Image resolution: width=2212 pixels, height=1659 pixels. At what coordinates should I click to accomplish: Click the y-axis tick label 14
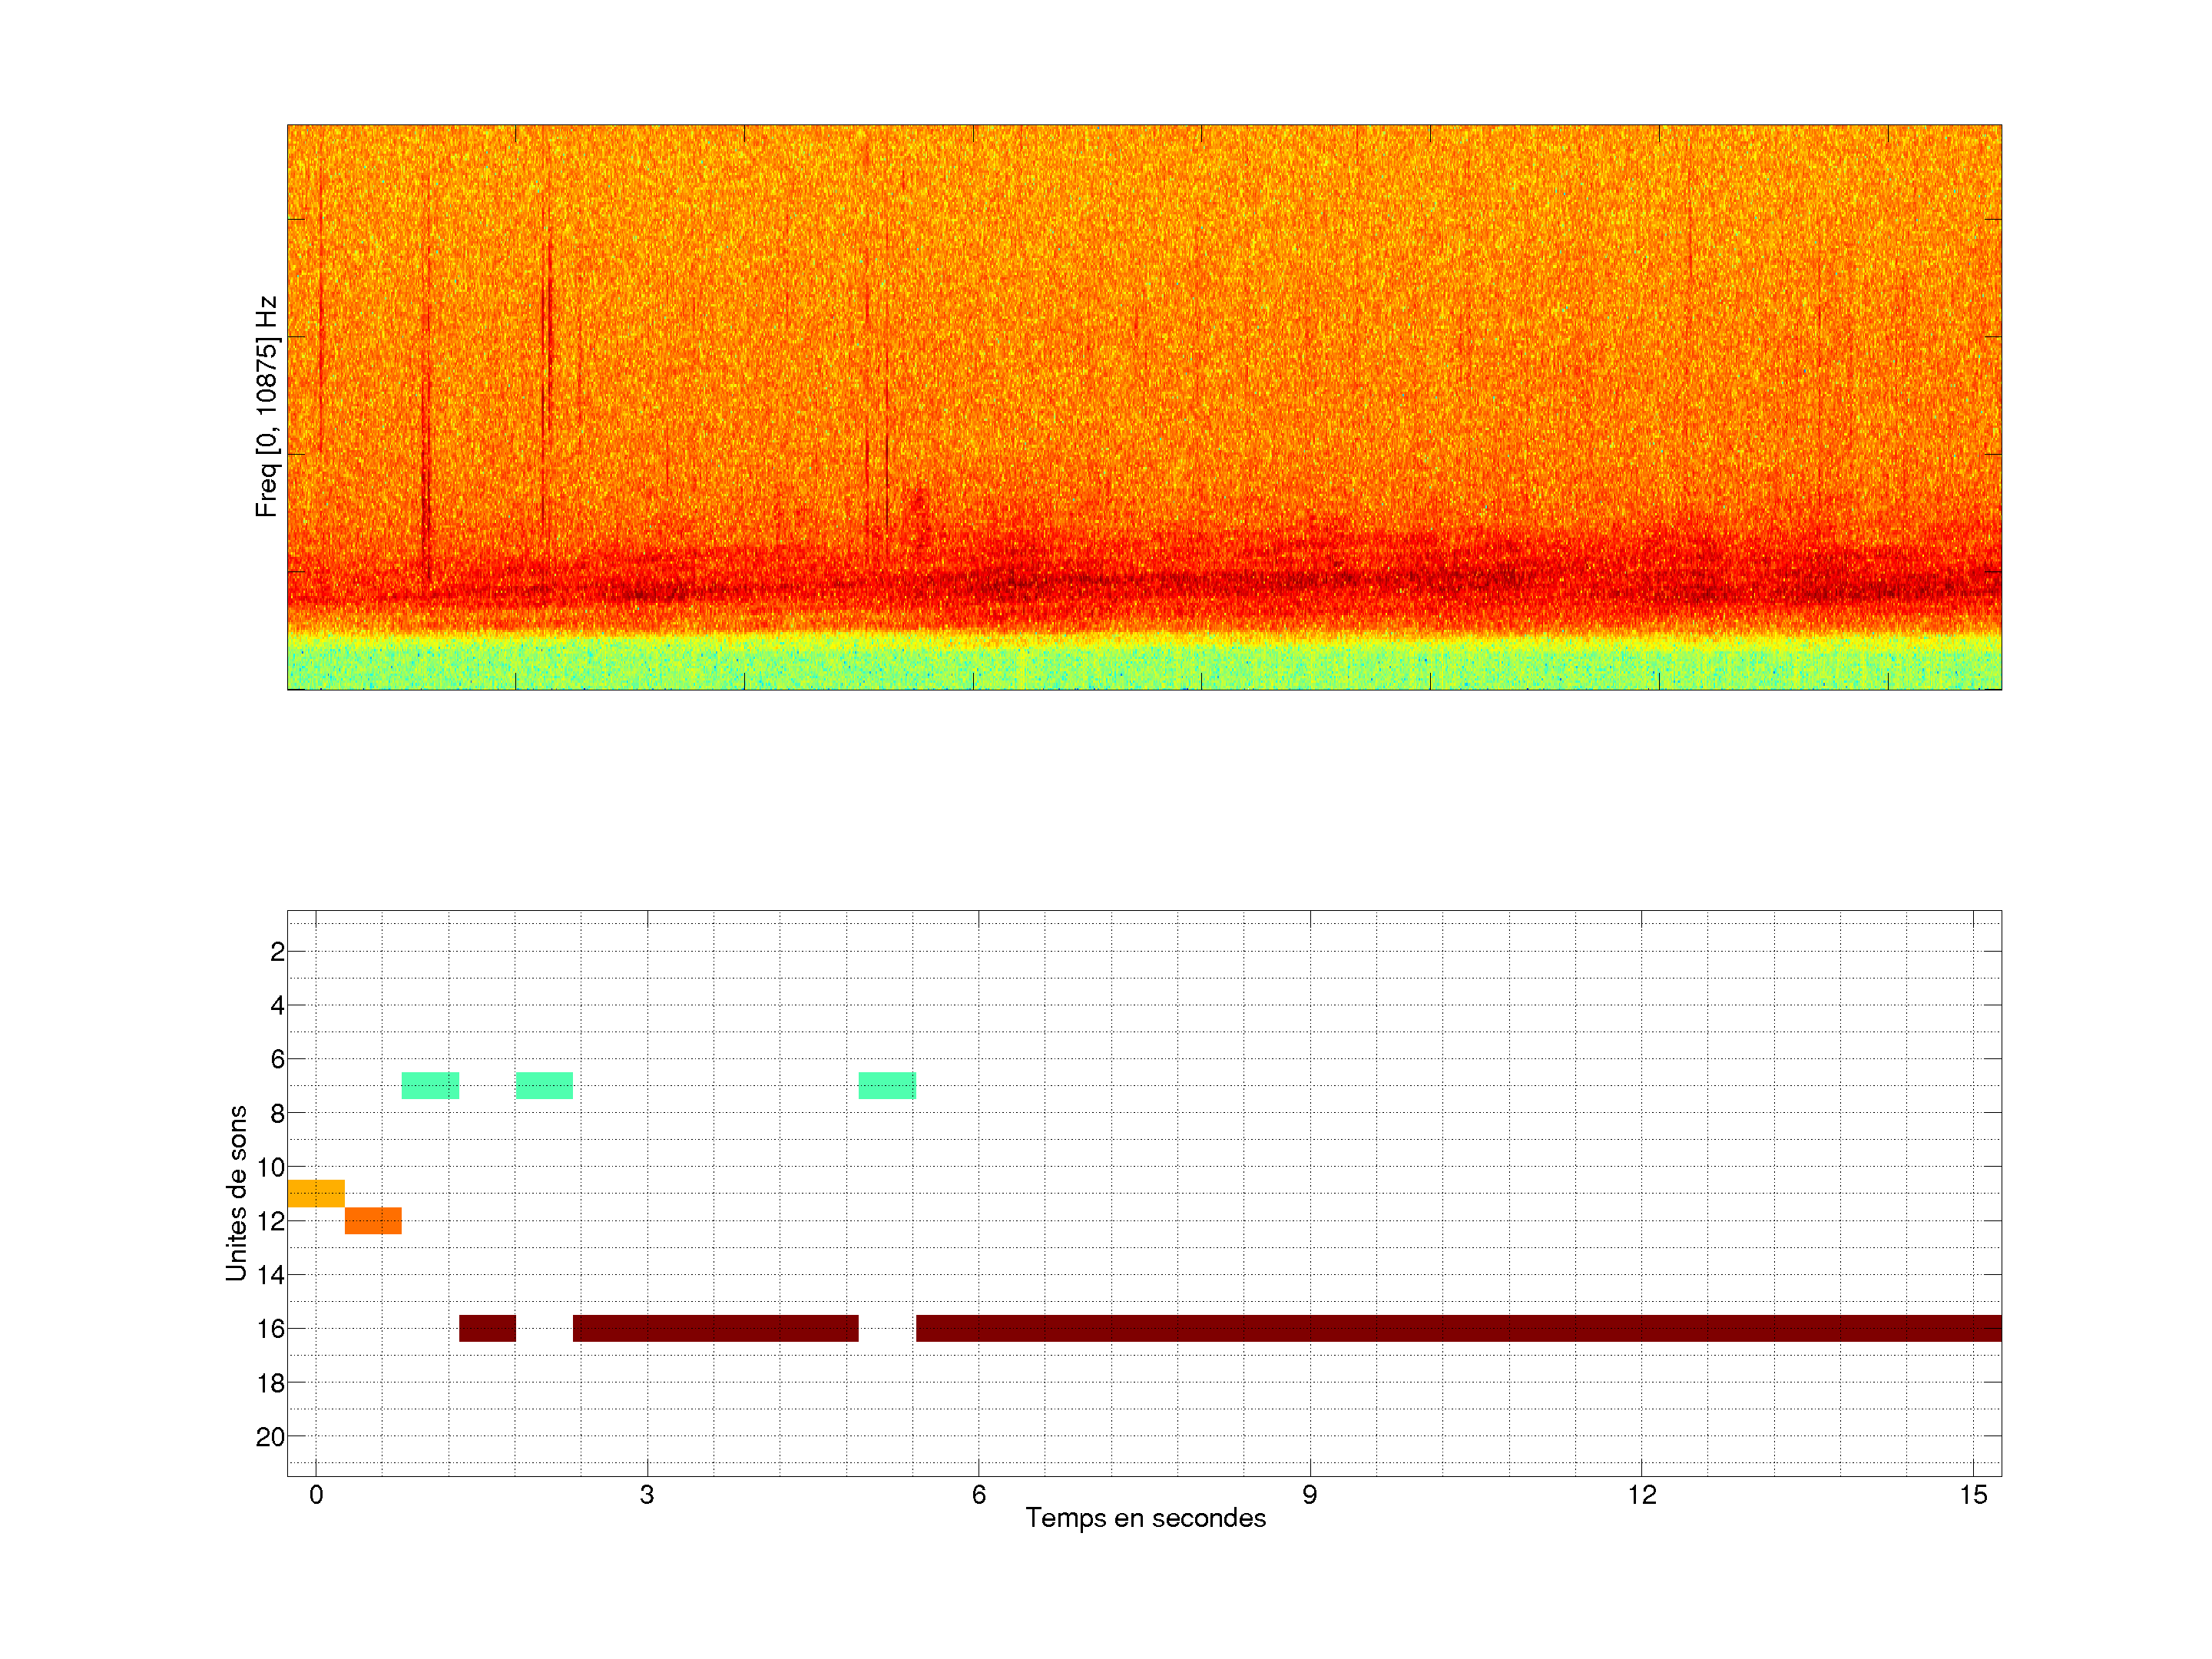(x=270, y=1275)
